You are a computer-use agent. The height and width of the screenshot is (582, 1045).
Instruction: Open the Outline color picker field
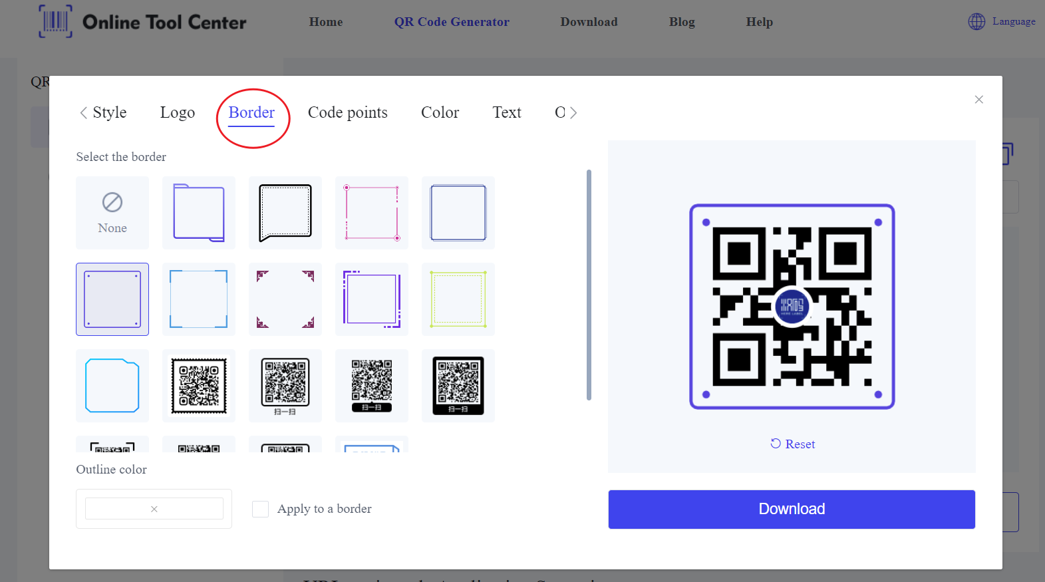[x=154, y=509]
